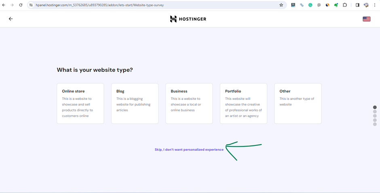Screen dimensions: 380x193
Task: Open the Similarweb extension icon
Action: pos(327,5)
